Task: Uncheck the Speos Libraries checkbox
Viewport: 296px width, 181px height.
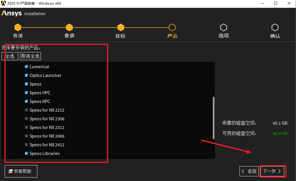Action: [26, 153]
